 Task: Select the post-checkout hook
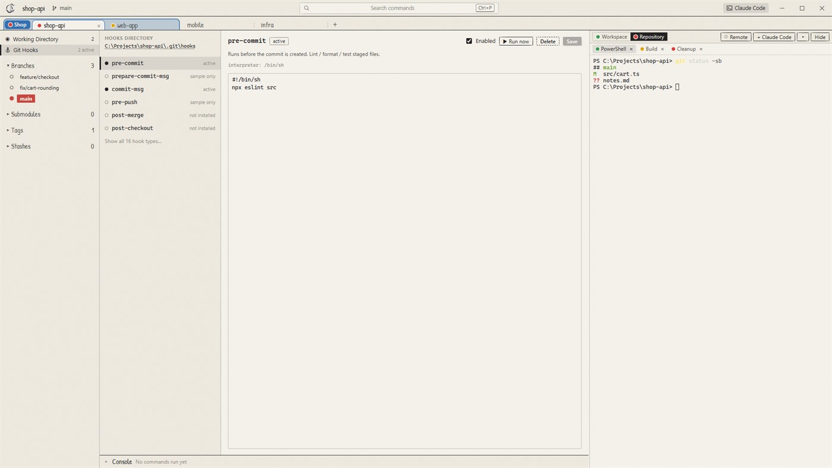(x=161, y=128)
